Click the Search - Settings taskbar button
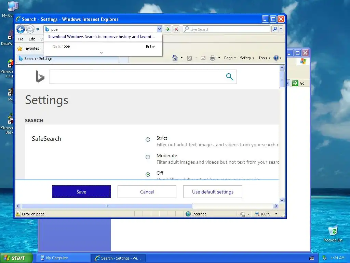This screenshot has width=350, height=263. [118, 258]
